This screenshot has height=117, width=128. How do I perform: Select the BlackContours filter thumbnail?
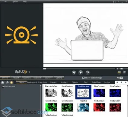67,93
